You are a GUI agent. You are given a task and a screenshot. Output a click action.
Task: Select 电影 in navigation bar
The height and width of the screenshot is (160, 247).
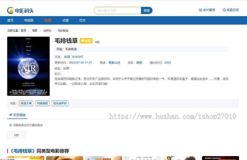[x=48, y=20]
